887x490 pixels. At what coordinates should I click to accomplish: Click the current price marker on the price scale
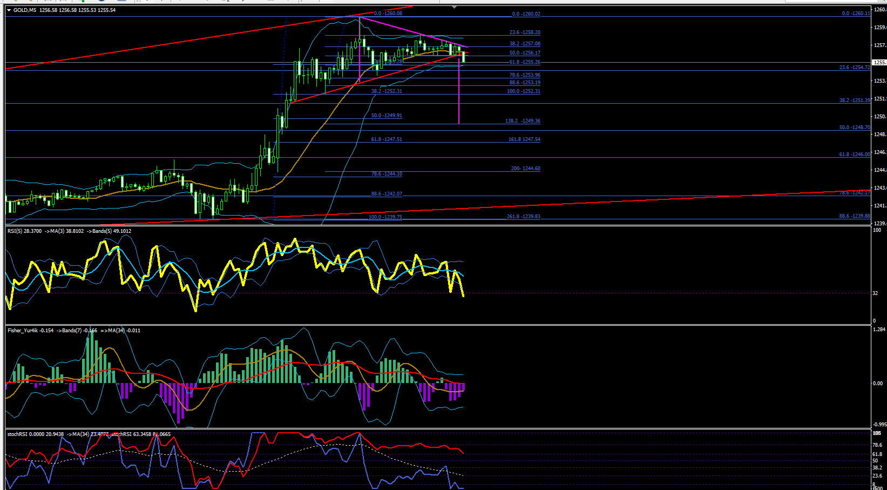pyautogui.click(x=880, y=63)
